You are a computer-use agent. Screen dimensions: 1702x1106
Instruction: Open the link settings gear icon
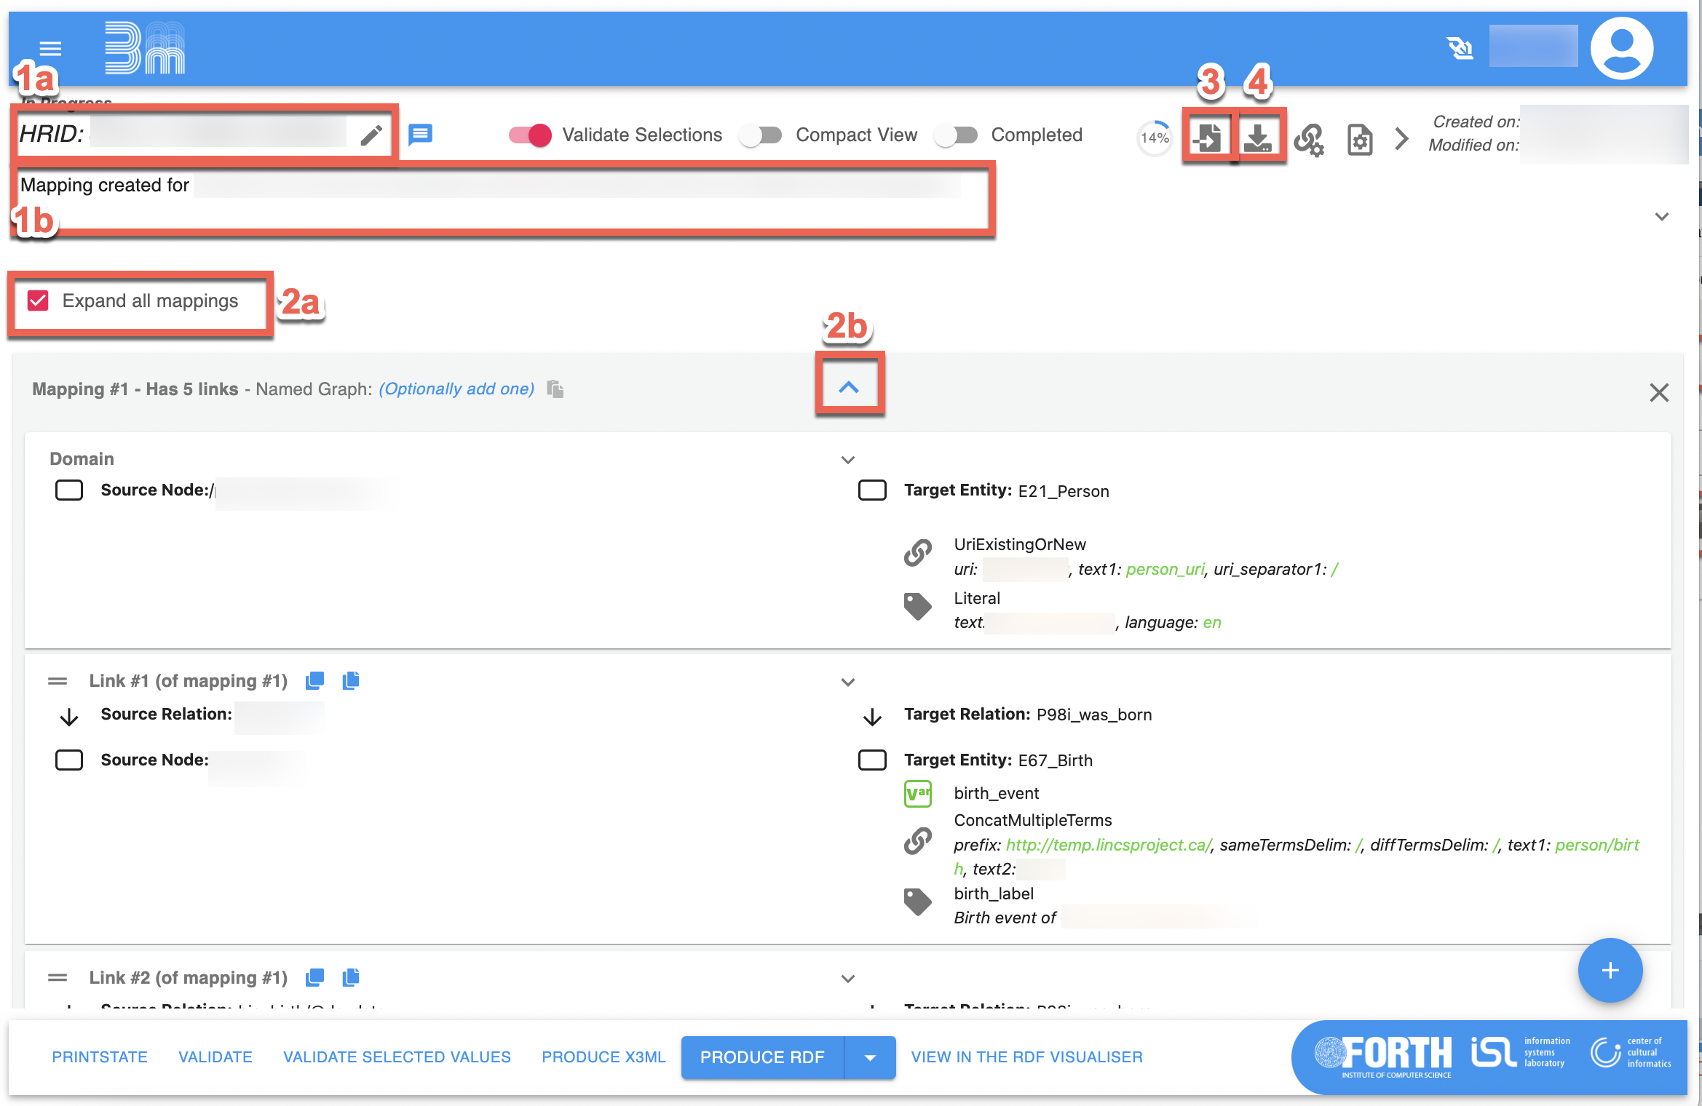tap(1309, 139)
